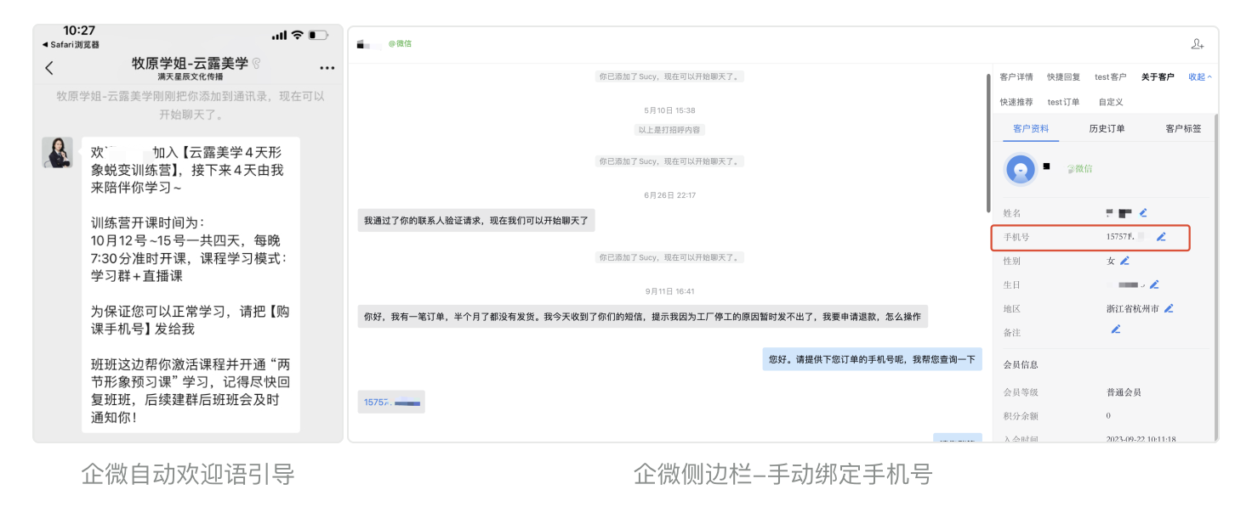Click the 积分余额 row value 0
Screen dimensions: 1252x518
coord(1108,416)
